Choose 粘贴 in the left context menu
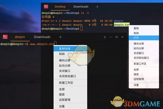The width and height of the screenshot is (163, 109). [x=70, y=54]
